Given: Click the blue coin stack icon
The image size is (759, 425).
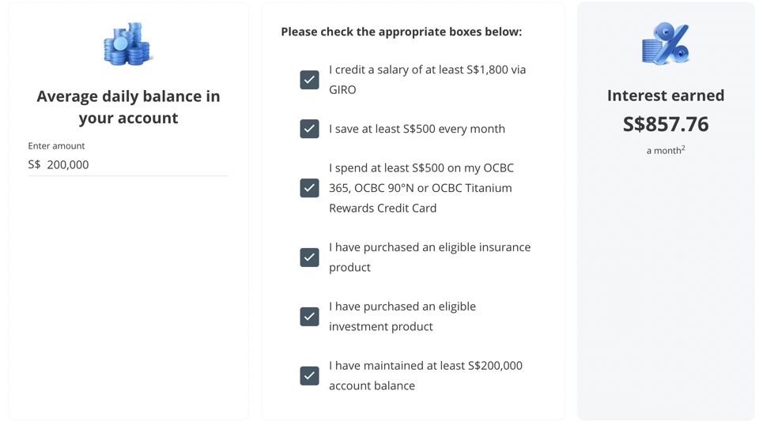Looking at the screenshot, I should click(x=128, y=44).
